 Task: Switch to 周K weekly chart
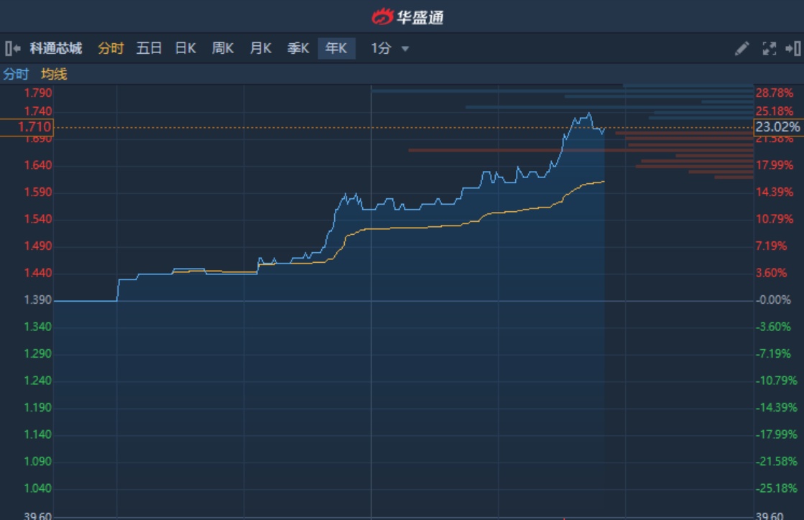tap(223, 48)
